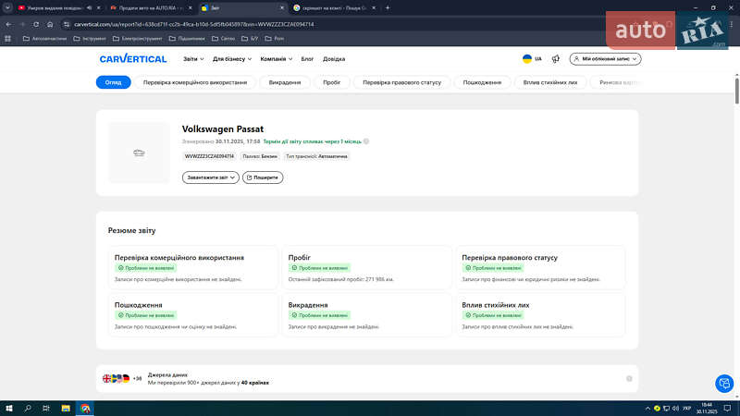Image resolution: width=740 pixels, height=416 pixels.
Task: Click the info icon in data sources row
Action: [629, 379]
